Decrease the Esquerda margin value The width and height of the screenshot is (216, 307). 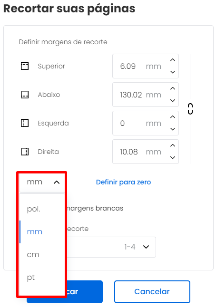tap(173, 129)
